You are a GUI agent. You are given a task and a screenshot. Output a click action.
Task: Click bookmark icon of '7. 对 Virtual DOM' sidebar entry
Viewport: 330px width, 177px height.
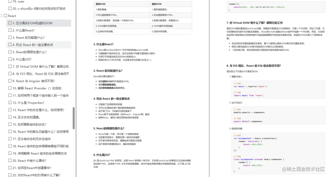pos(10,66)
